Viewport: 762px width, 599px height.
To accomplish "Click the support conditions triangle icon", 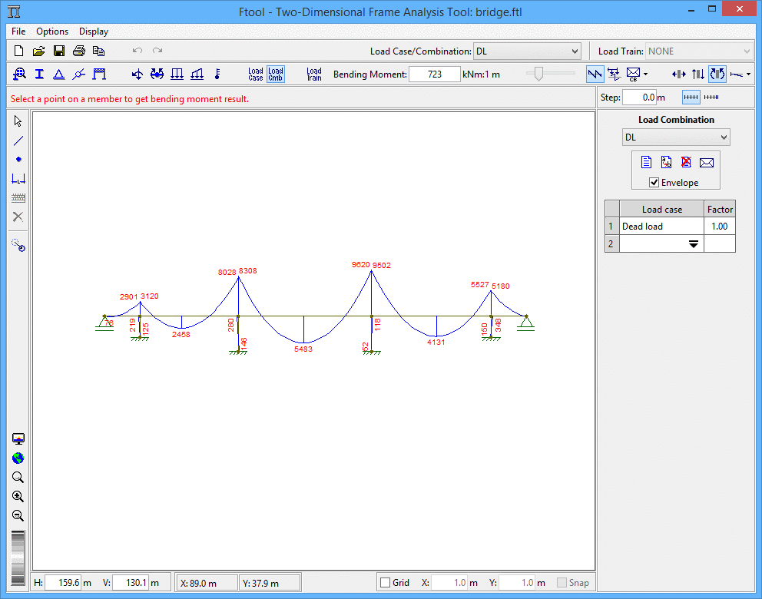I will [58, 74].
